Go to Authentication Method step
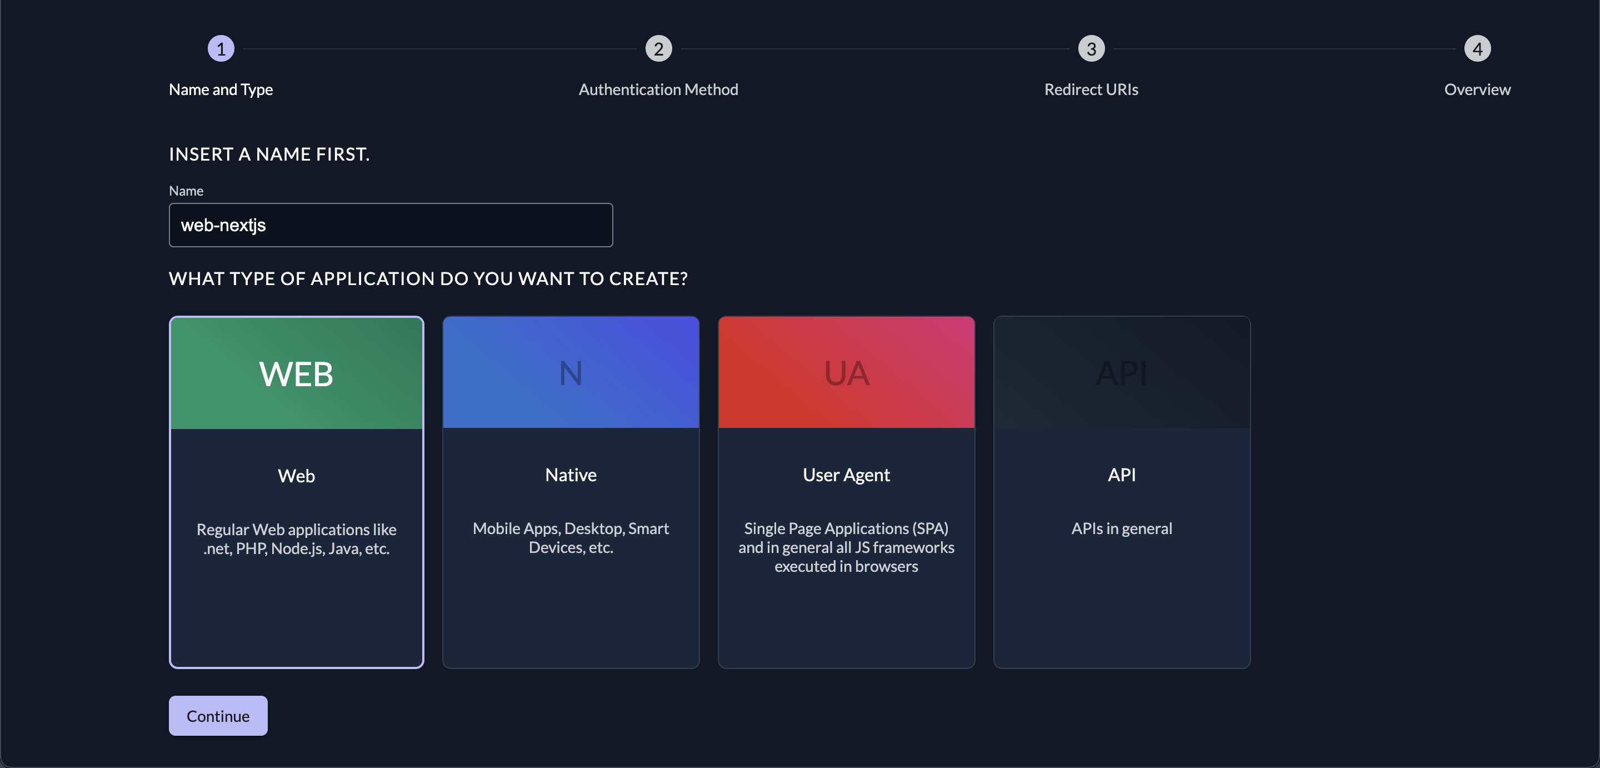1600x768 pixels. coord(658,89)
